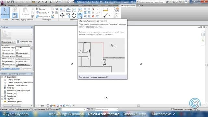Click the Open folder icon in quick access toolbar
Image resolution: width=208 pixels, height=117 pixels.
pyautogui.click(x=9, y=2)
